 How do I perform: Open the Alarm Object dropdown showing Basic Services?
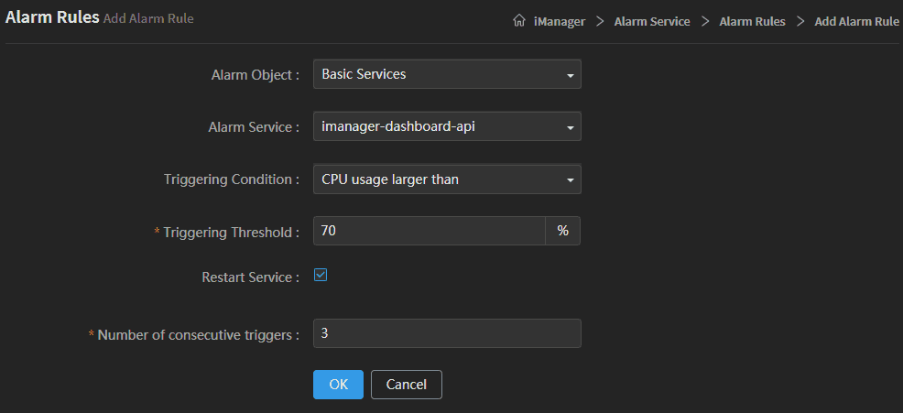[438, 74]
